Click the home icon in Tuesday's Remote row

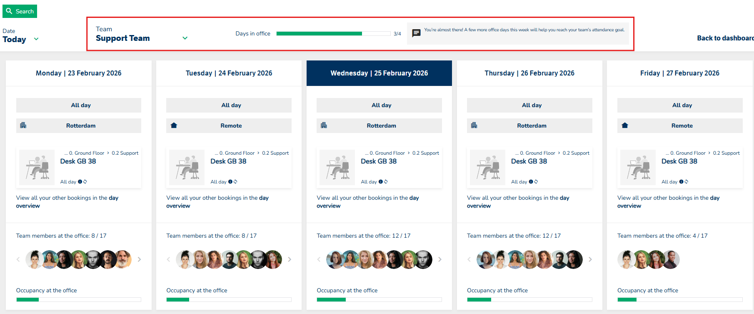pos(174,126)
